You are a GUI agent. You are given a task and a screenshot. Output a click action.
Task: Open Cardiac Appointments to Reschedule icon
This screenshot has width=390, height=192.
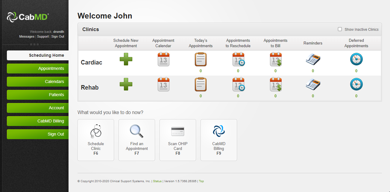point(238,59)
